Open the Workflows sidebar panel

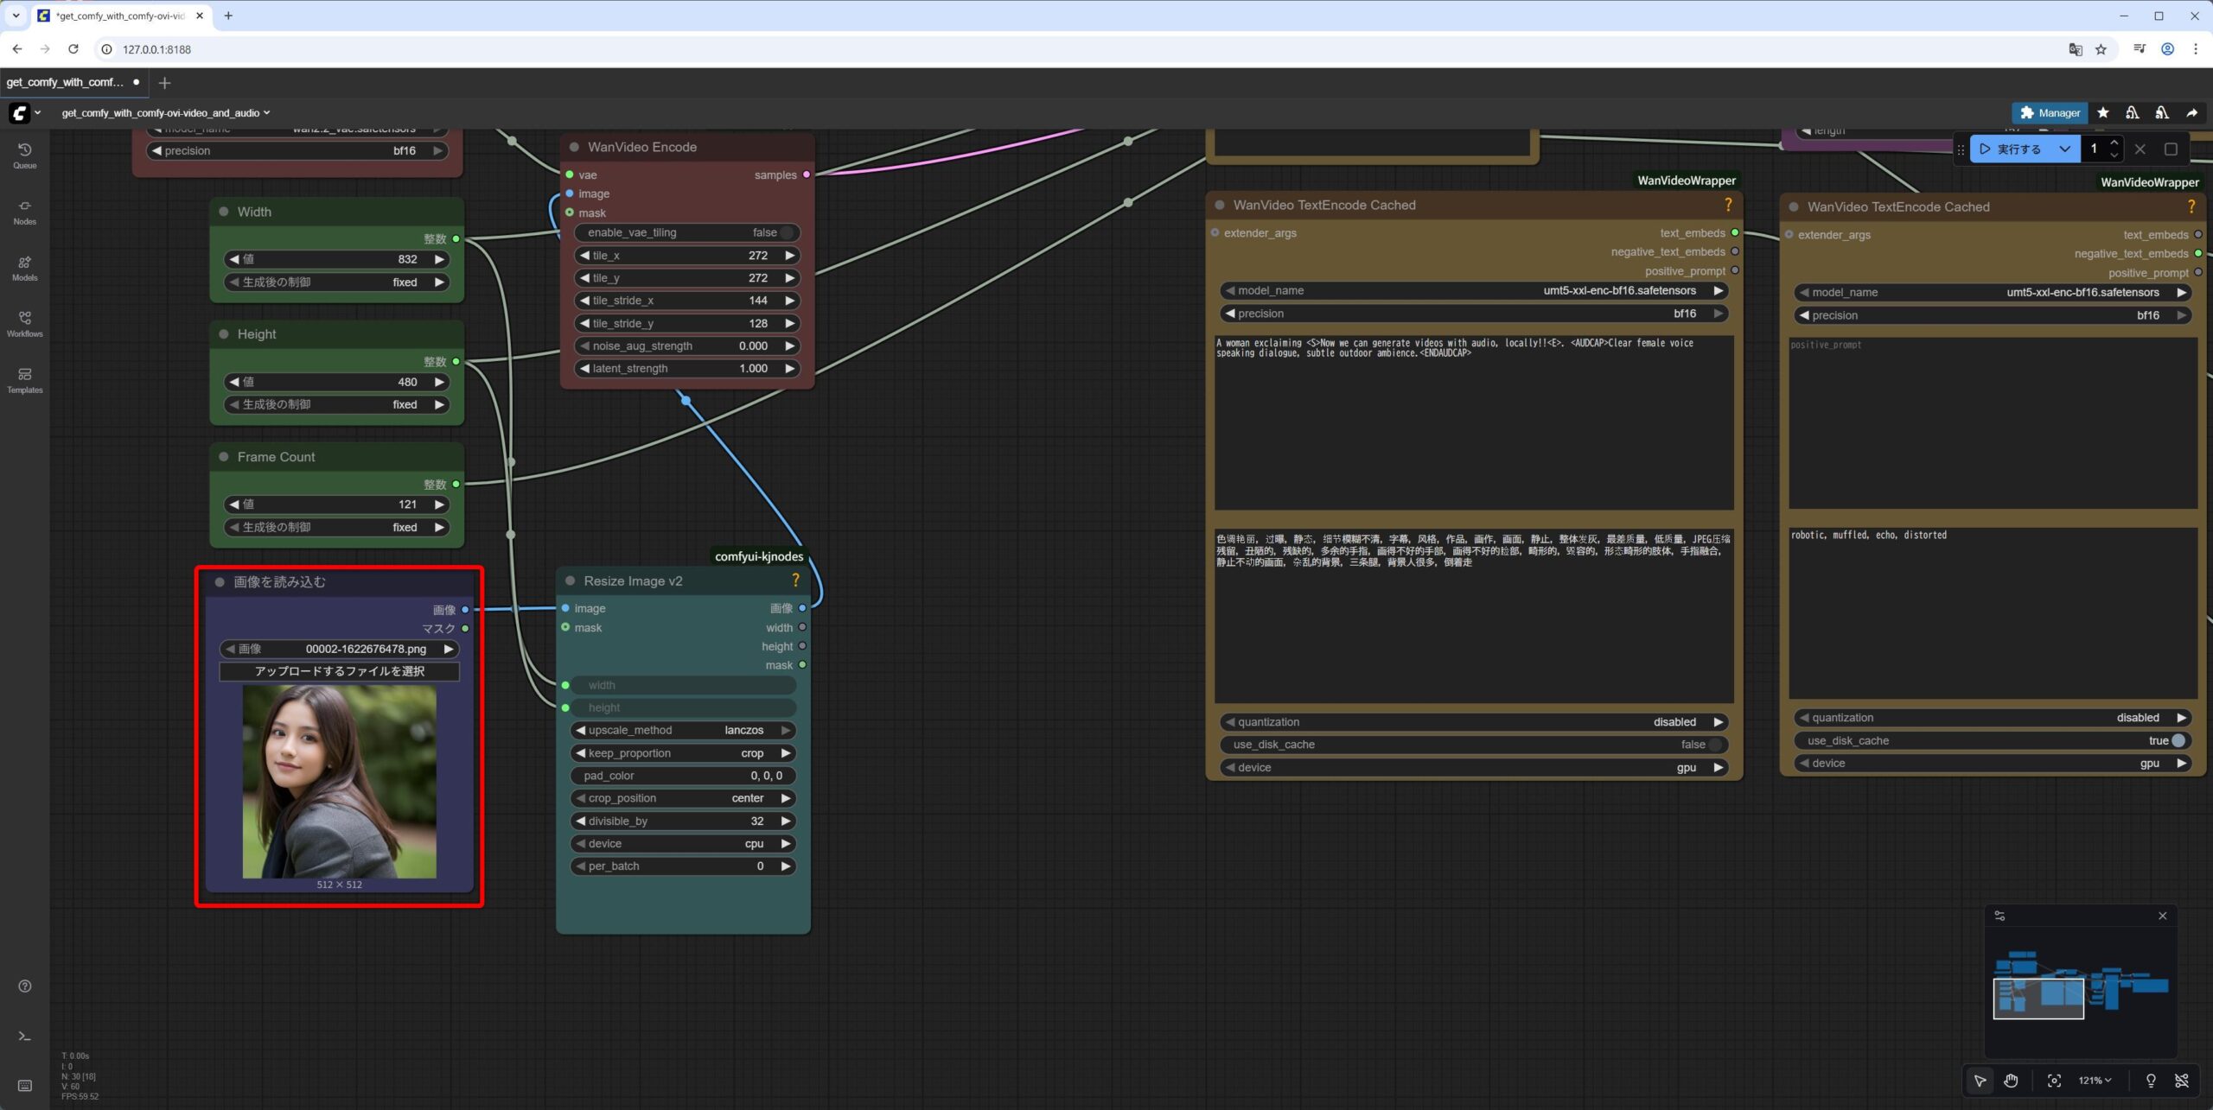pyautogui.click(x=24, y=324)
